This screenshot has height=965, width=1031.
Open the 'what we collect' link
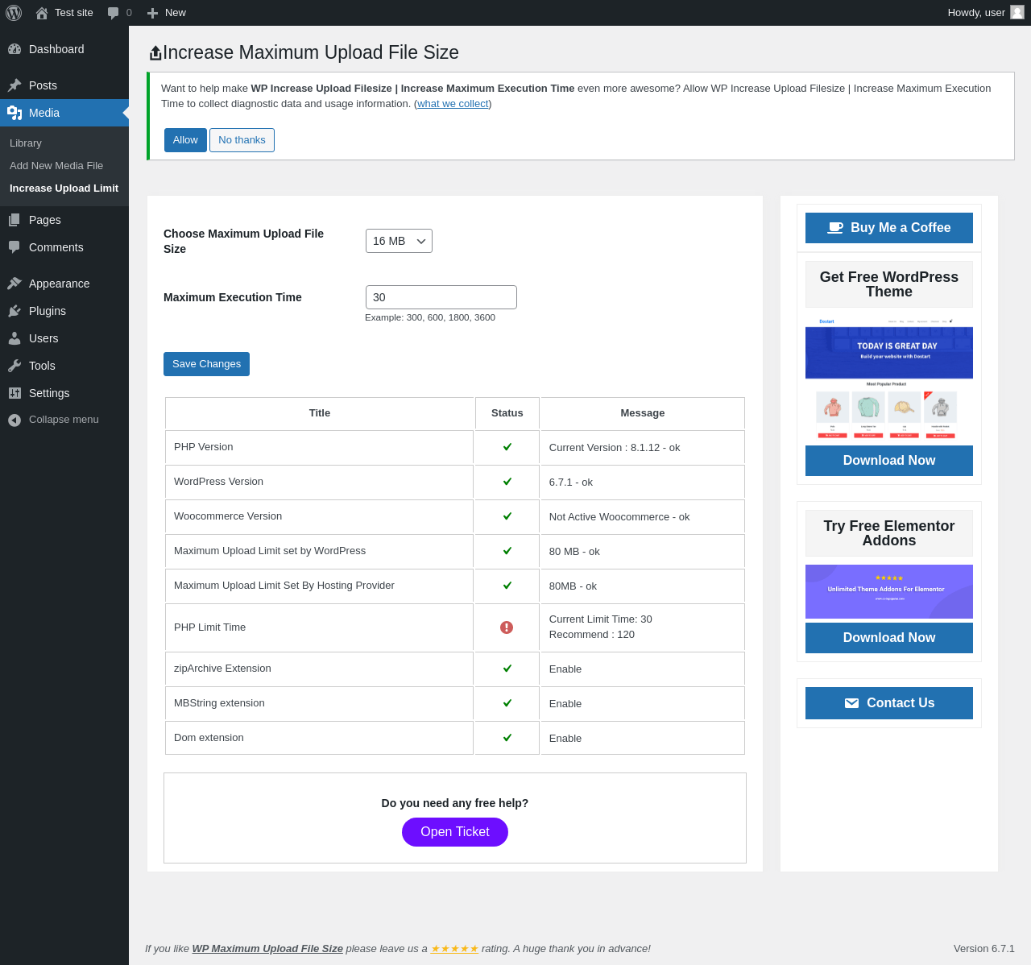point(453,104)
